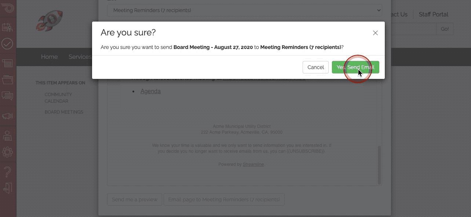Open the question mark help icon

[x=7, y=171]
